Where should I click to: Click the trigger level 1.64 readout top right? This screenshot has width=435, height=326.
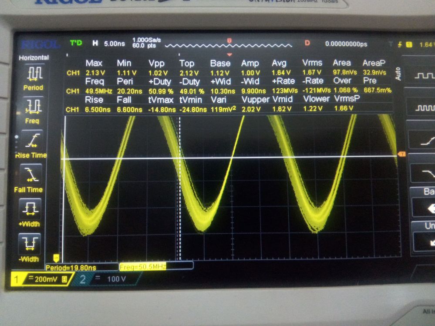426,44
